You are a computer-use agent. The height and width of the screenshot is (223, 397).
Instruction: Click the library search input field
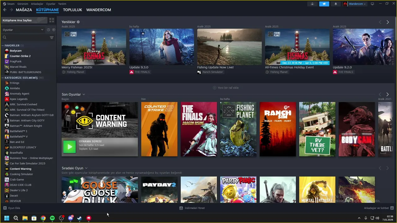[x=25, y=37]
